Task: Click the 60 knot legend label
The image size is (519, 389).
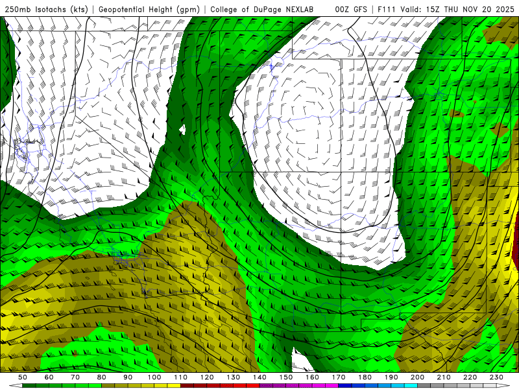Action: point(49,377)
